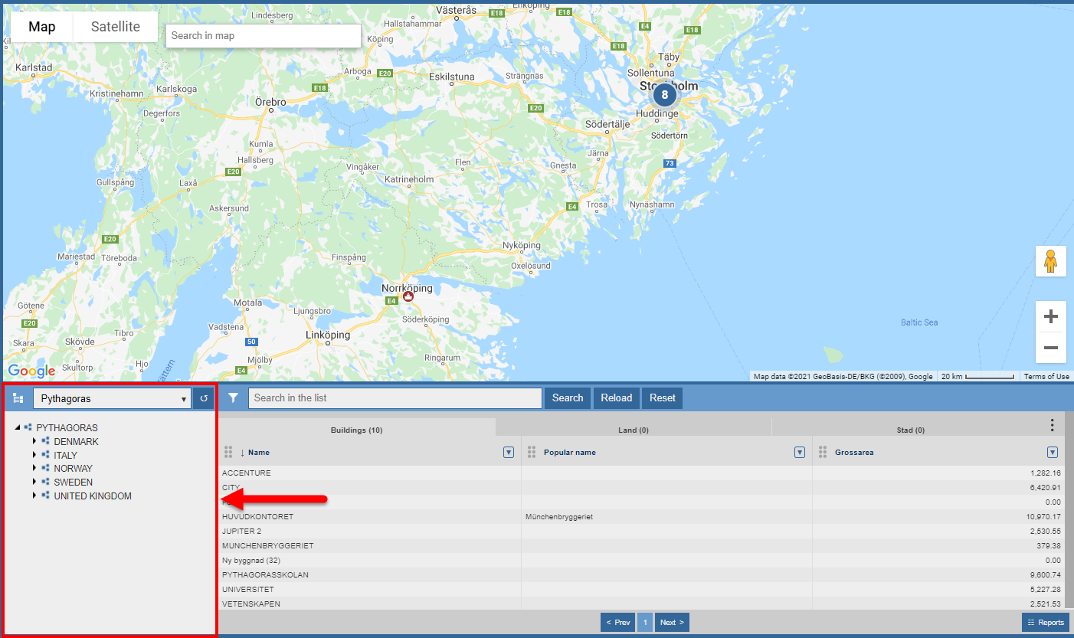Zoom out the map with minus
Viewport: 1074px width, 638px height.
point(1051,348)
